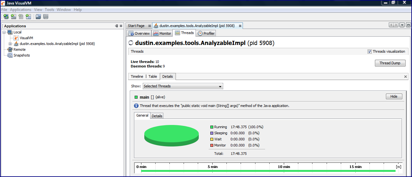Open the Window menu

[x=64, y=10]
